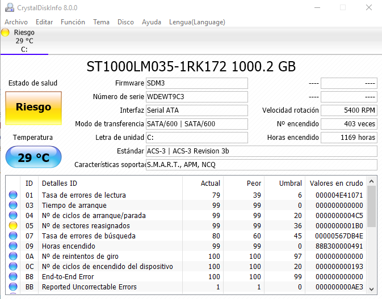Click the power-on count field 403 veces

[349, 124]
